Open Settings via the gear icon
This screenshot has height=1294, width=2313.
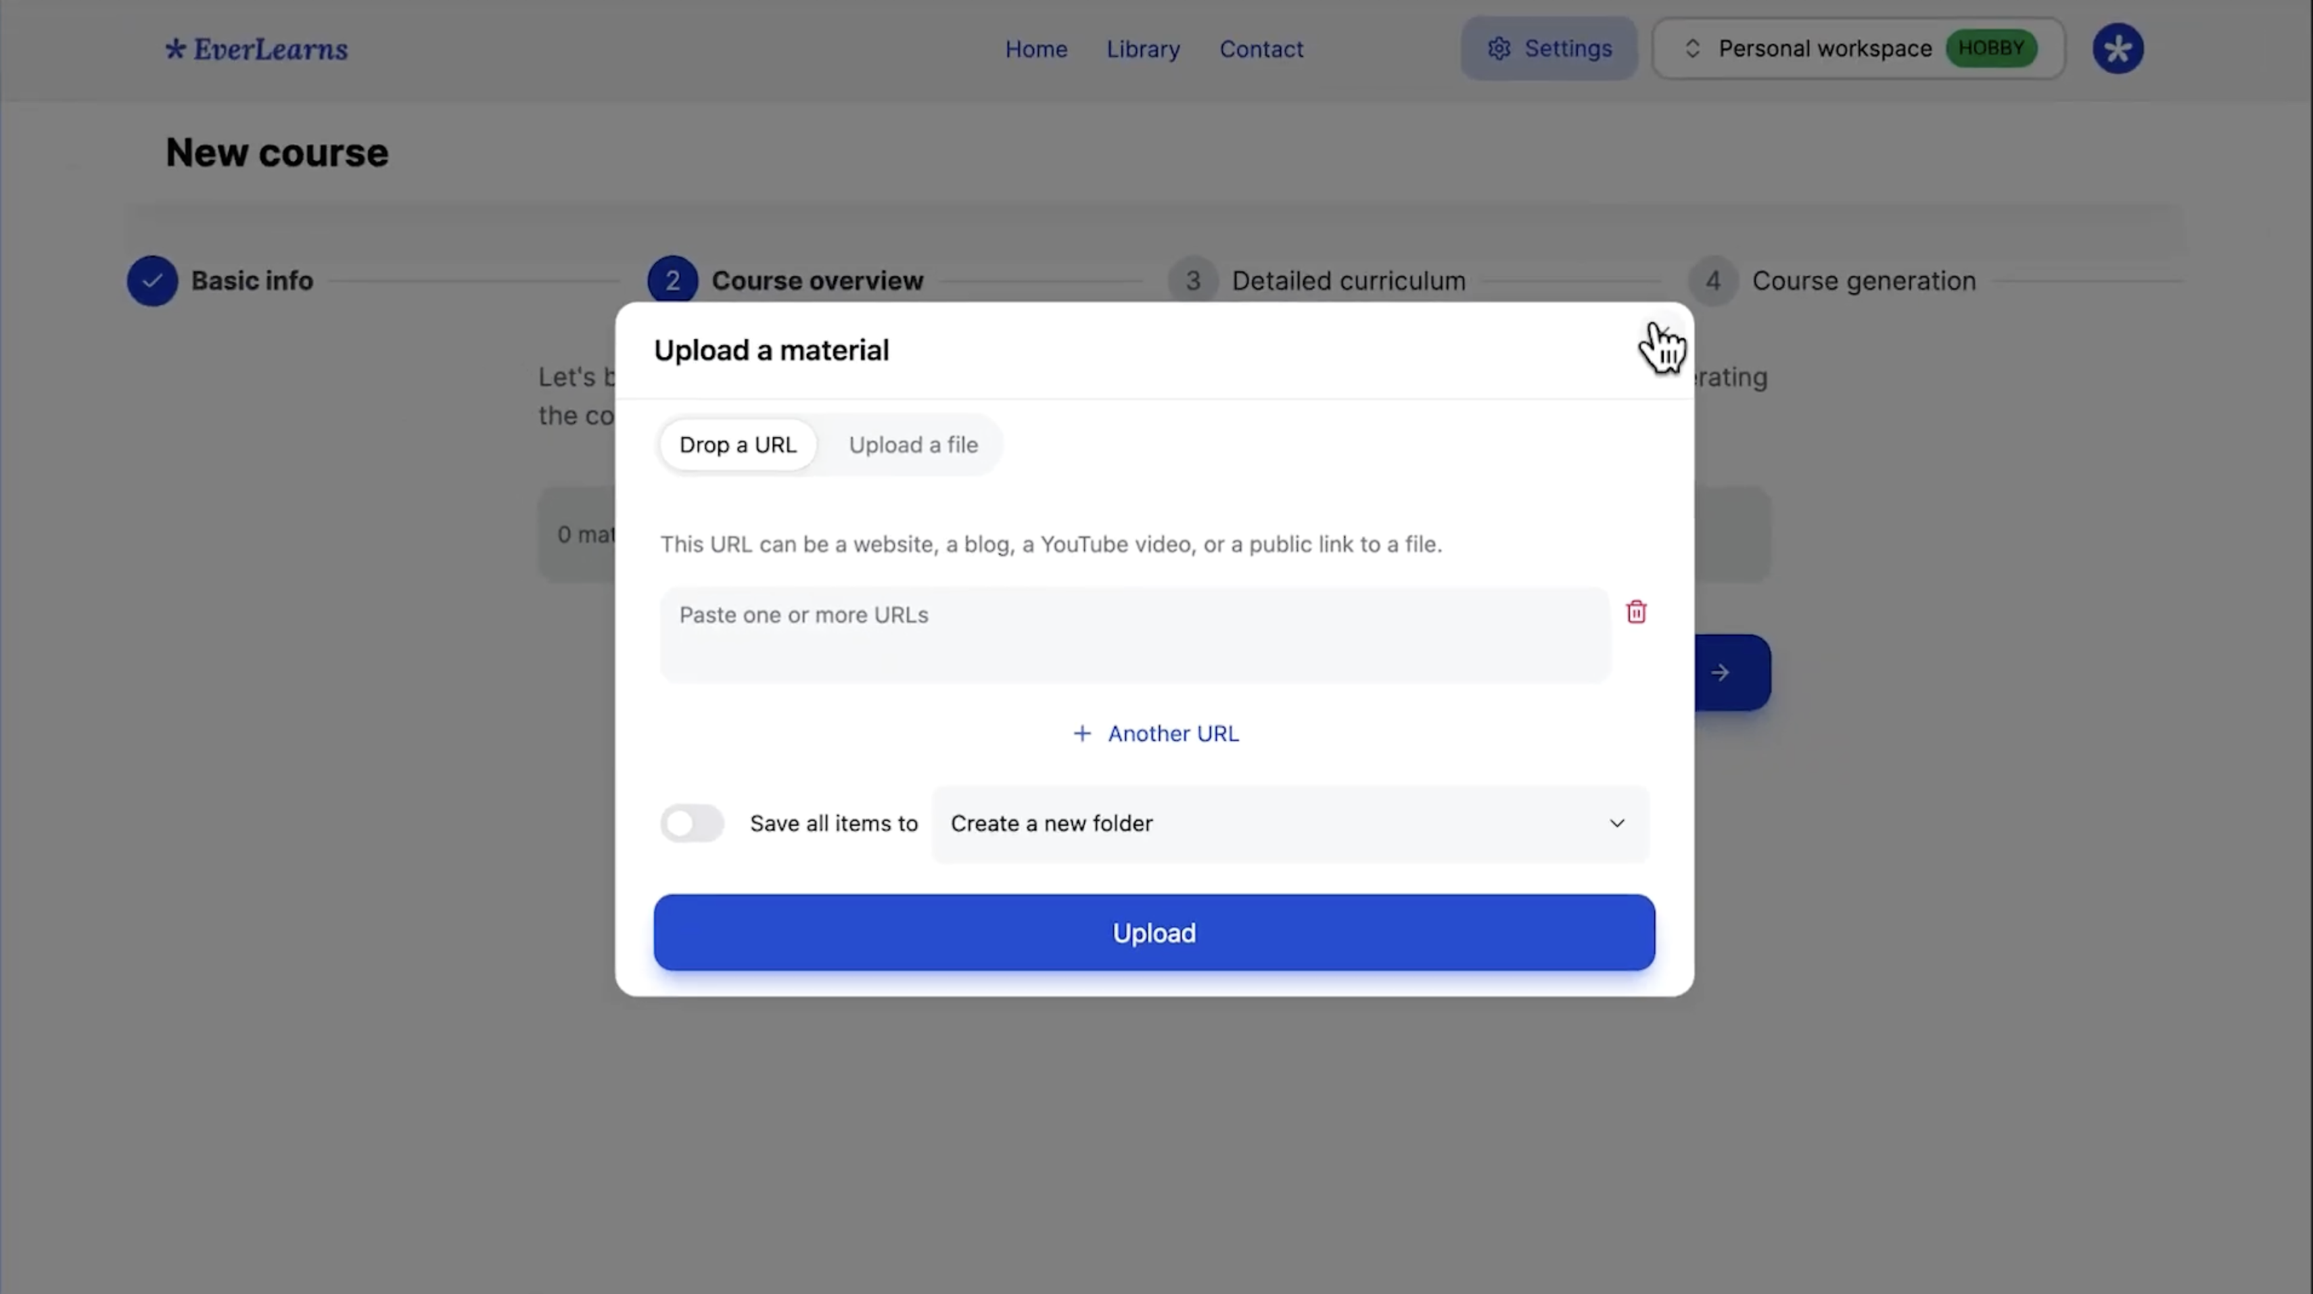[x=1499, y=49]
